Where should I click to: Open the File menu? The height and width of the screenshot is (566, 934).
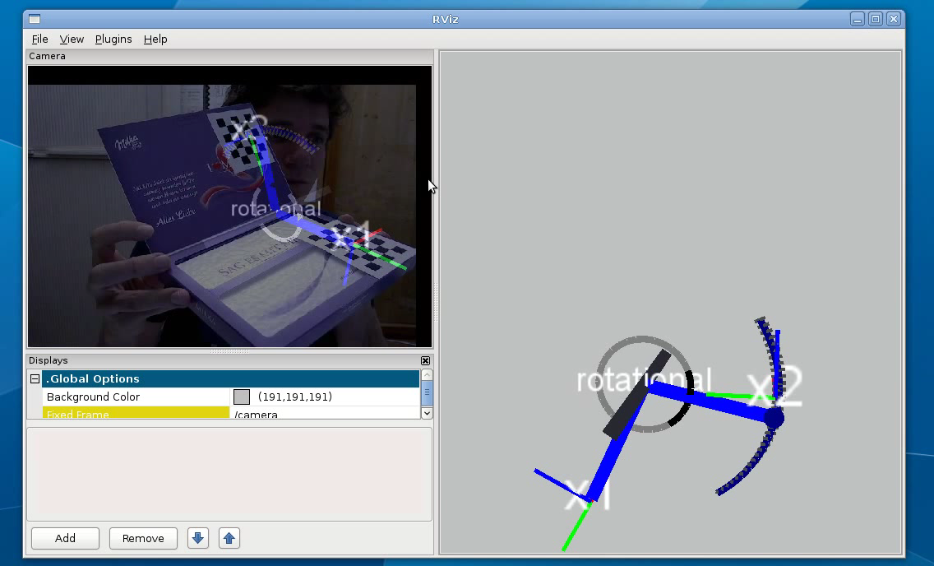pyautogui.click(x=39, y=39)
